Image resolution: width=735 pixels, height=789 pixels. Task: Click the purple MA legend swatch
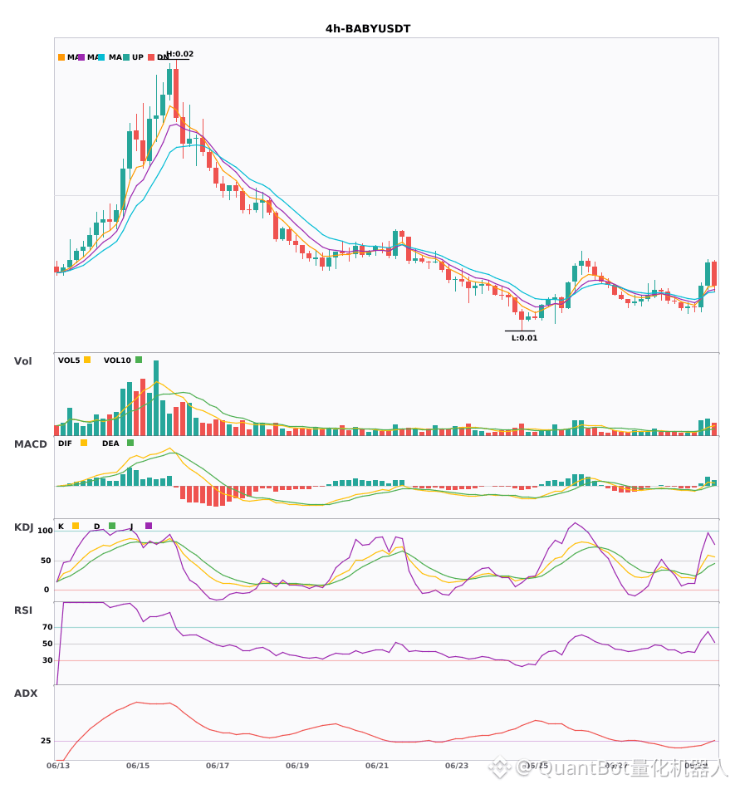[81, 57]
